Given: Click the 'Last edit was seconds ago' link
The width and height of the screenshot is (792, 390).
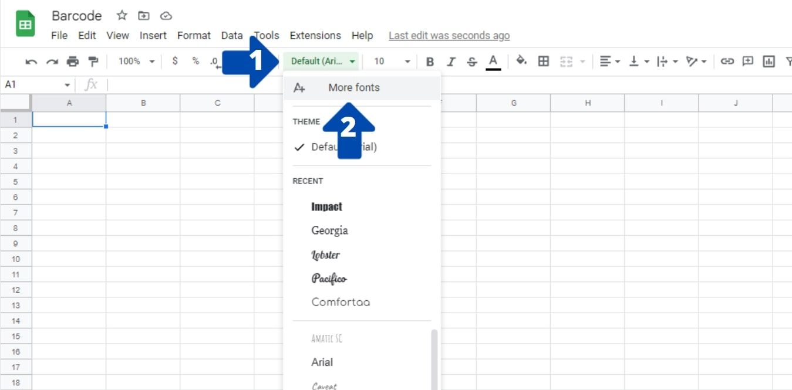Looking at the screenshot, I should point(449,35).
